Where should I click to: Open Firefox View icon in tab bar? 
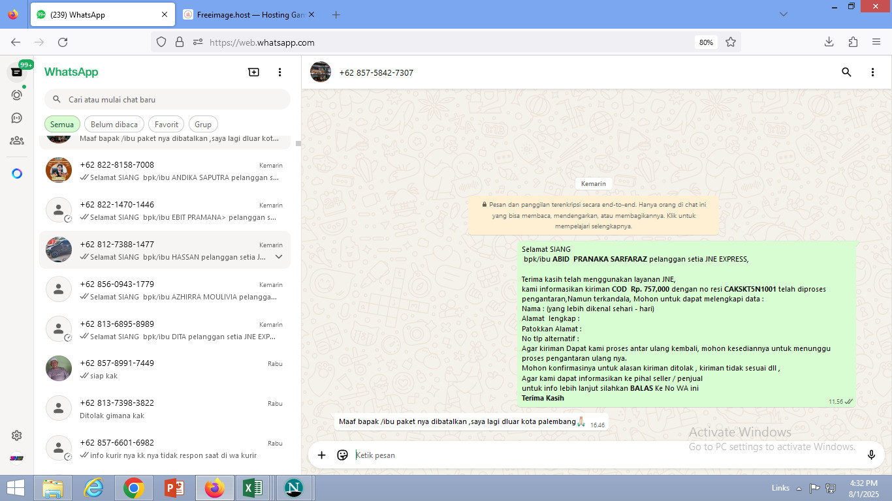click(13, 14)
